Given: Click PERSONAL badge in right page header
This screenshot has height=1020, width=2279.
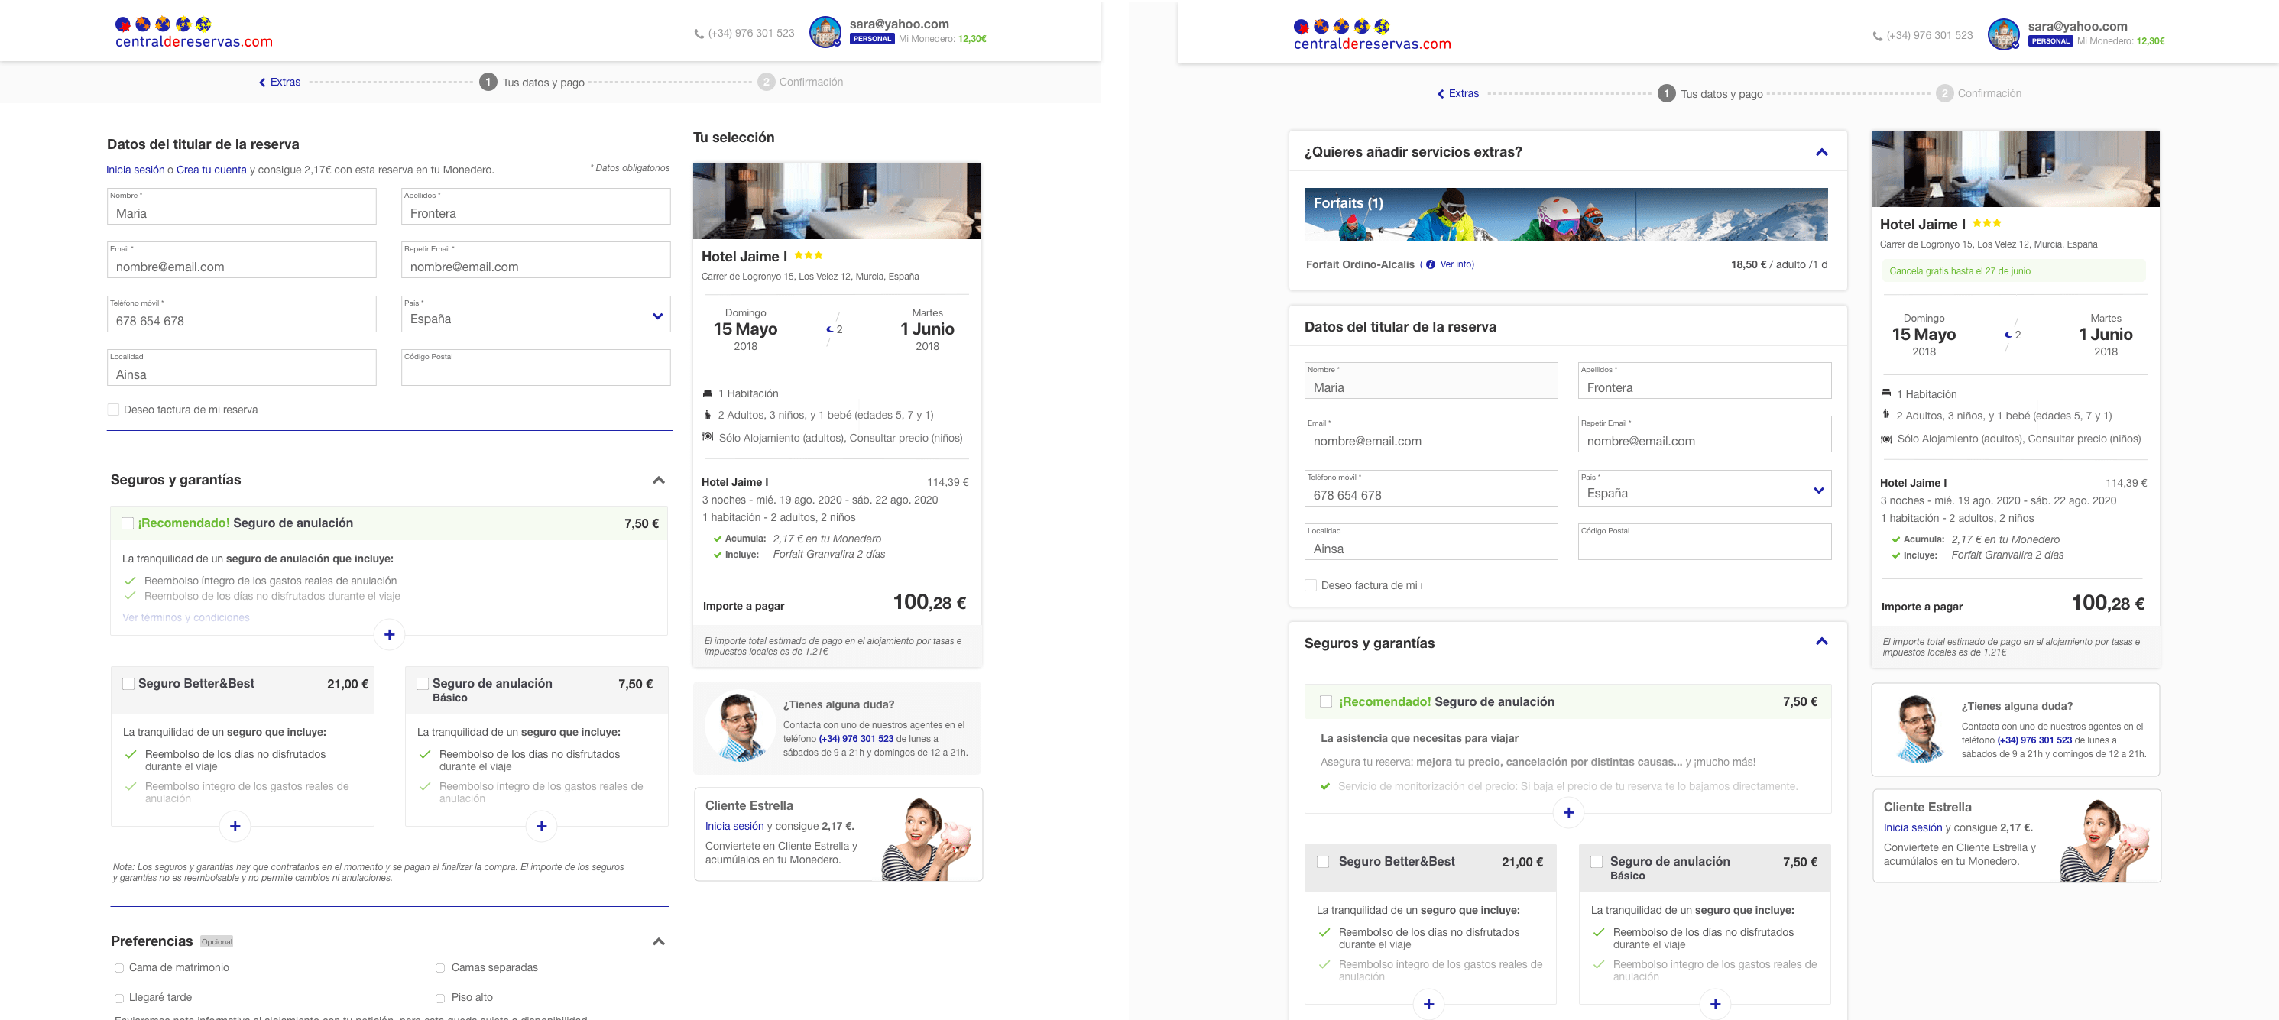Looking at the screenshot, I should pos(2050,40).
